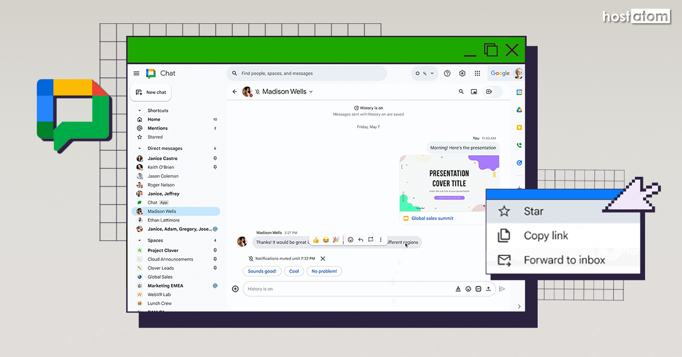Collapse the Spaces section
This screenshot has width=682, height=357.
(139, 240)
